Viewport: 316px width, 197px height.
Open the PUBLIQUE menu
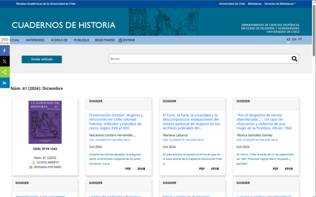pos(81,40)
